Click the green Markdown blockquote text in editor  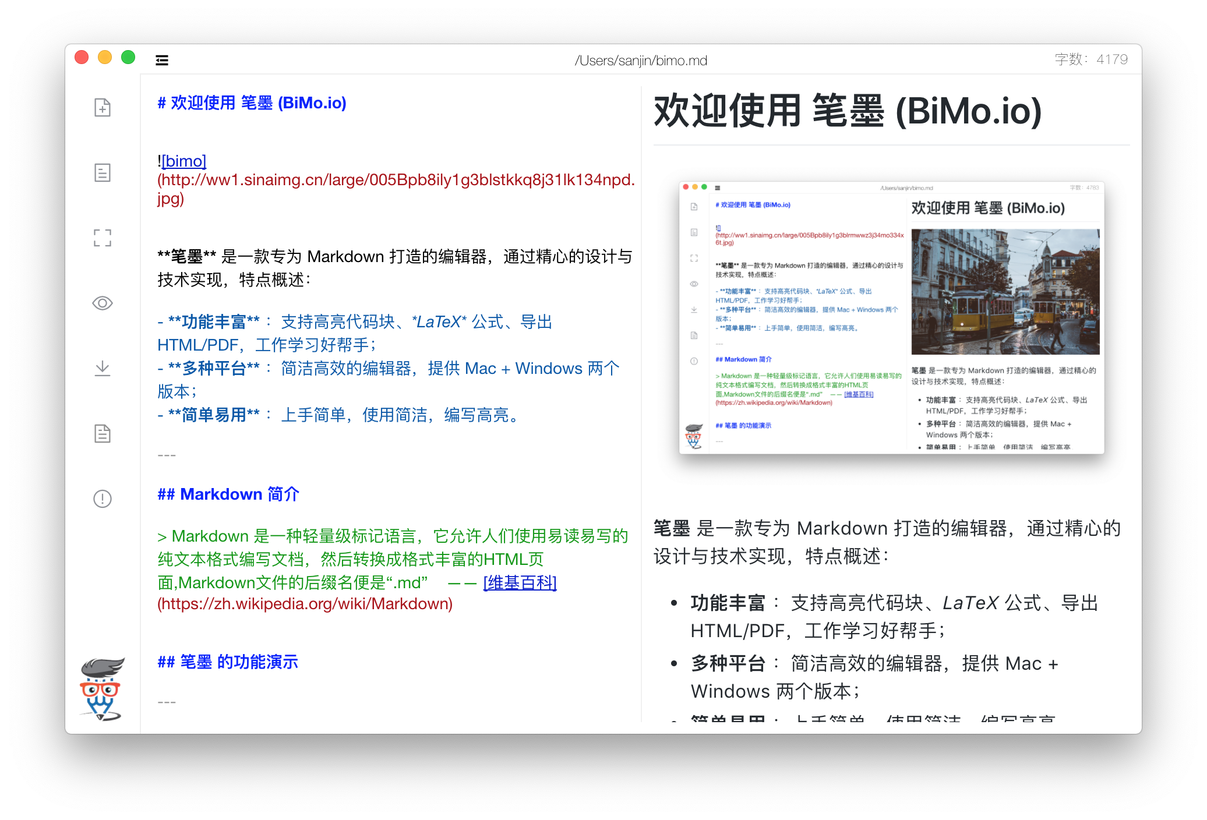[x=393, y=559]
